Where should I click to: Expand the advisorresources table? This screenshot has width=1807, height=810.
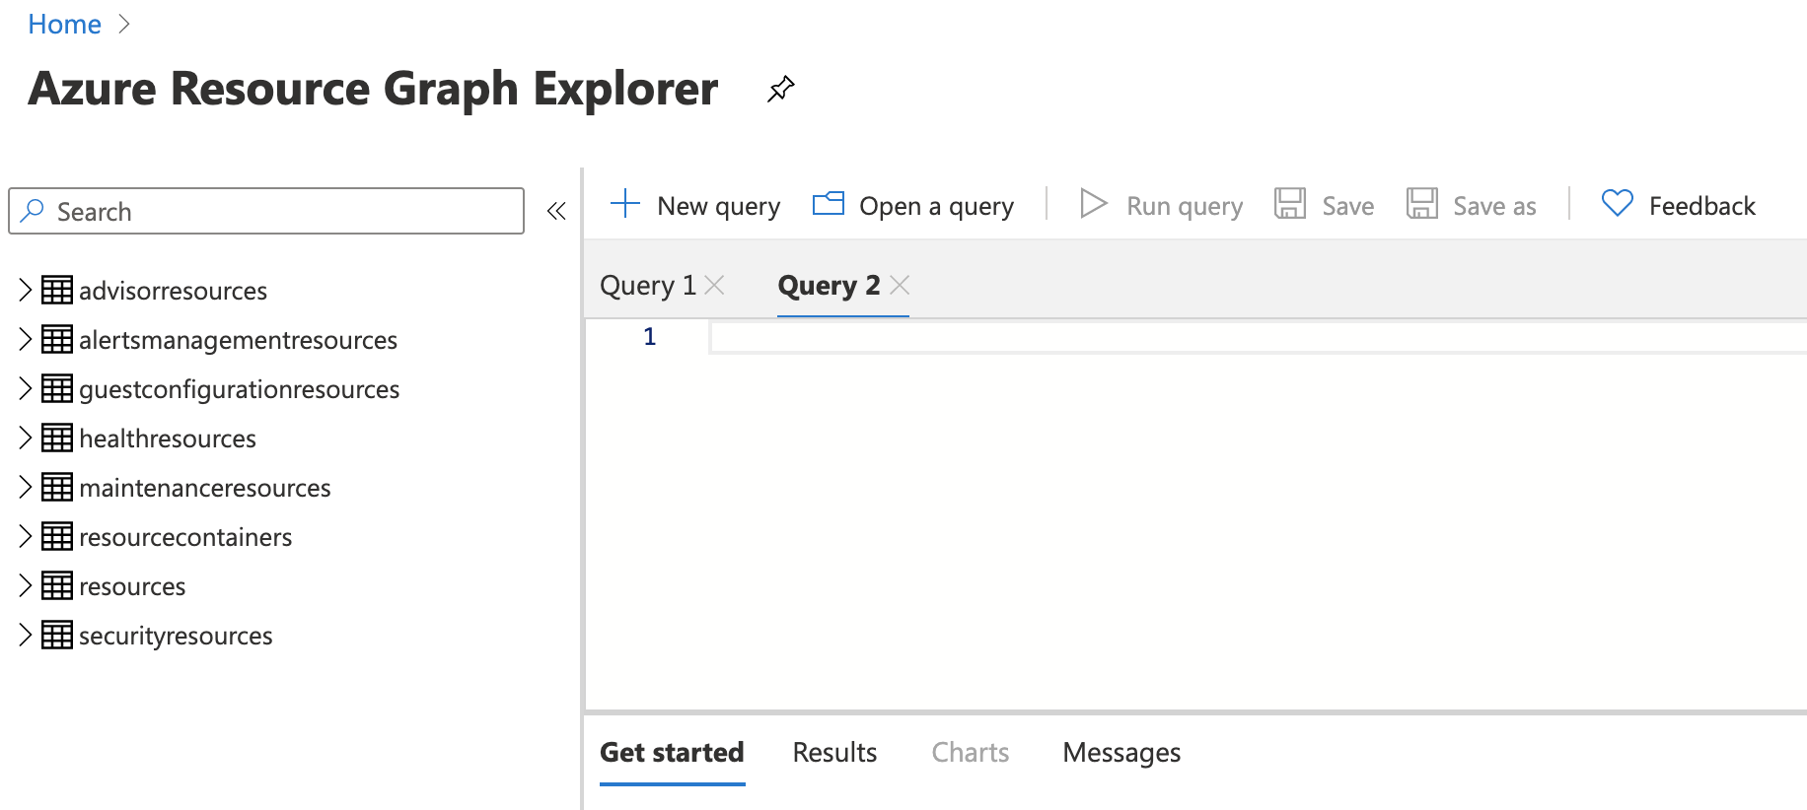[x=26, y=290]
